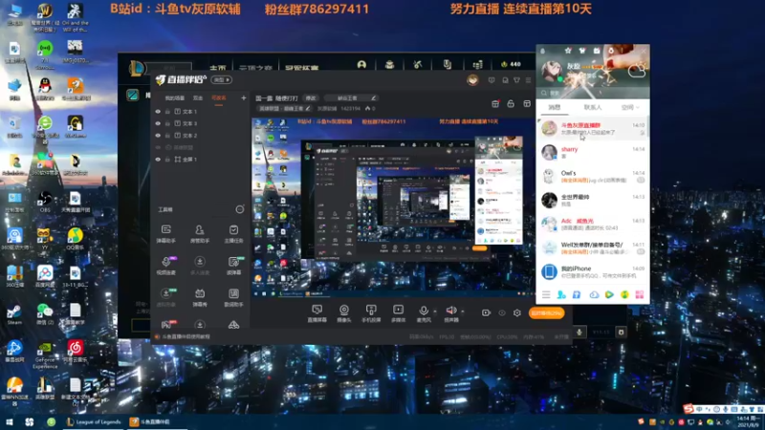Toggle visibility of 文本 1 source
765x430 pixels.
click(x=158, y=112)
